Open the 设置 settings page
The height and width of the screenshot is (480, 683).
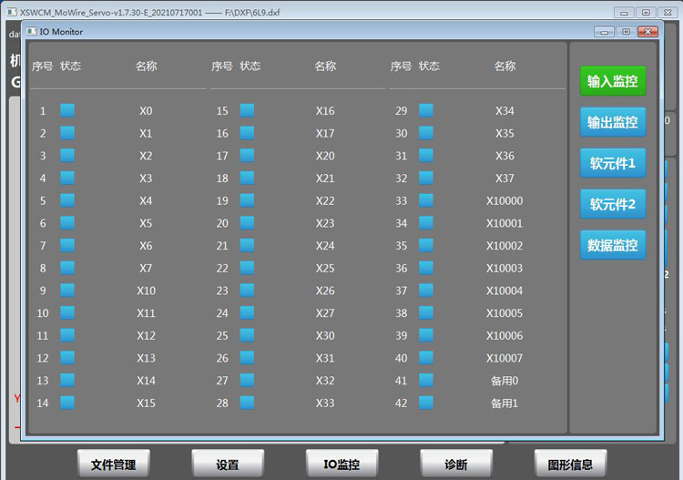tap(228, 464)
